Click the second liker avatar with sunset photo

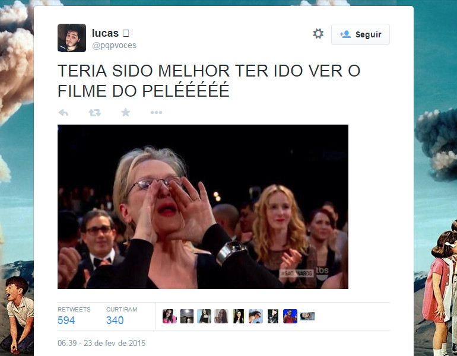[187, 316]
